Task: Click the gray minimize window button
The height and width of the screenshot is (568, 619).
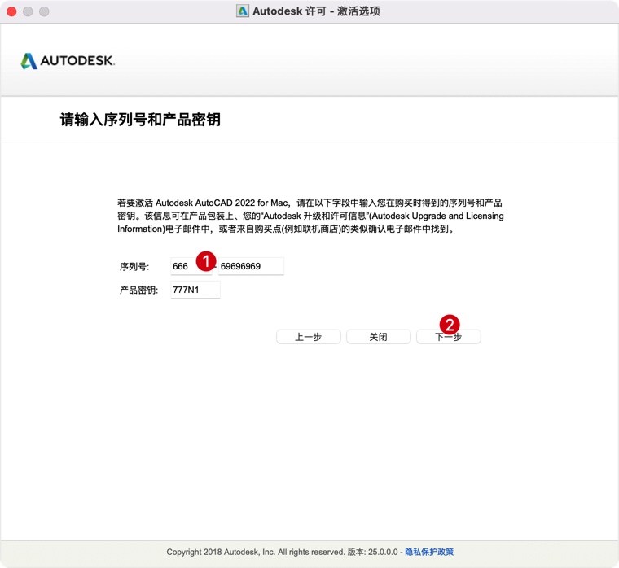Action: click(x=28, y=11)
